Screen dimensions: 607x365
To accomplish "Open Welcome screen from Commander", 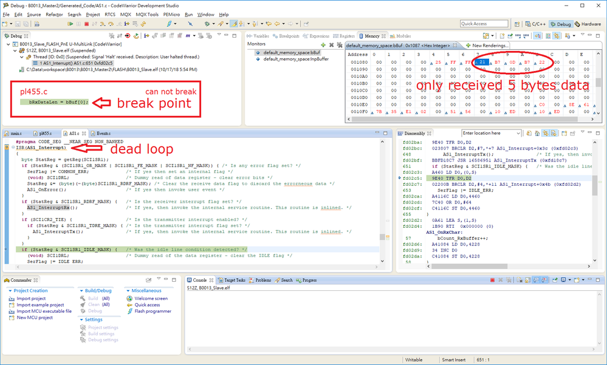I will [x=151, y=298].
